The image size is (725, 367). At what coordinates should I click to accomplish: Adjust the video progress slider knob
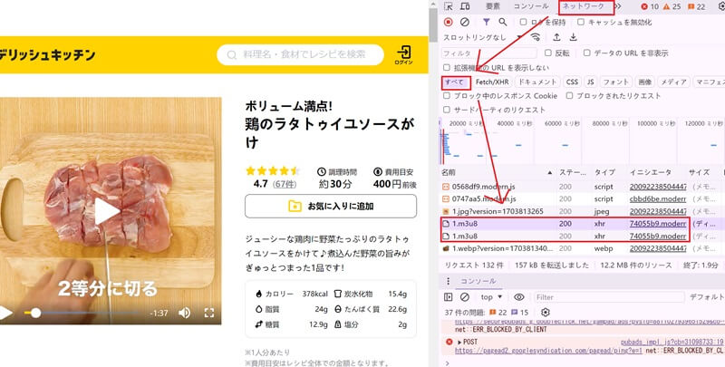tap(35, 313)
